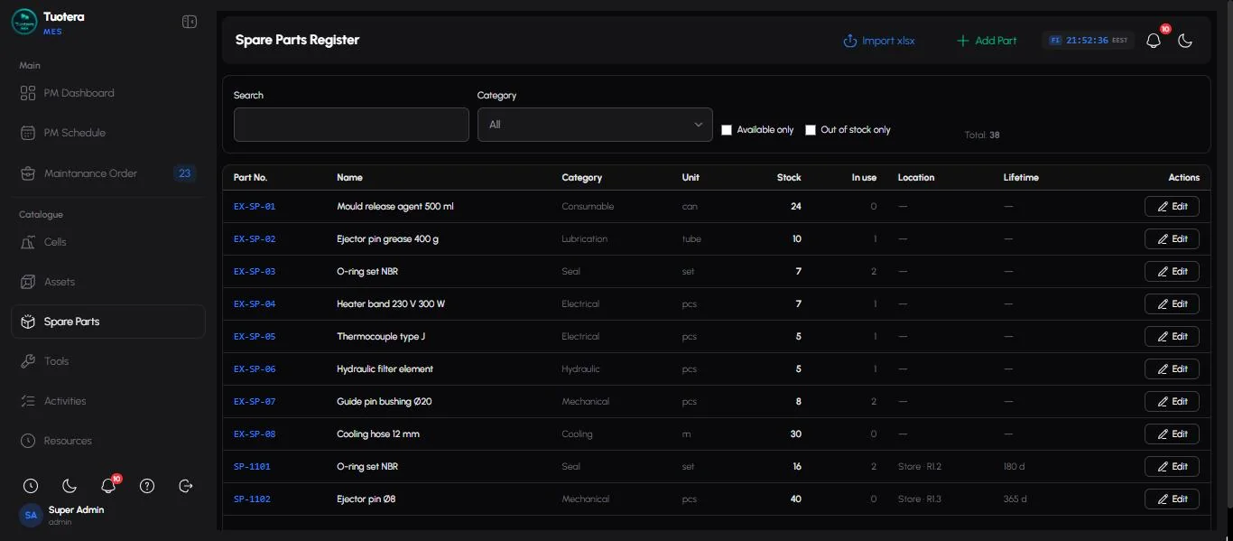
Task: Edit Thermocouple type J row
Action: point(1172,337)
